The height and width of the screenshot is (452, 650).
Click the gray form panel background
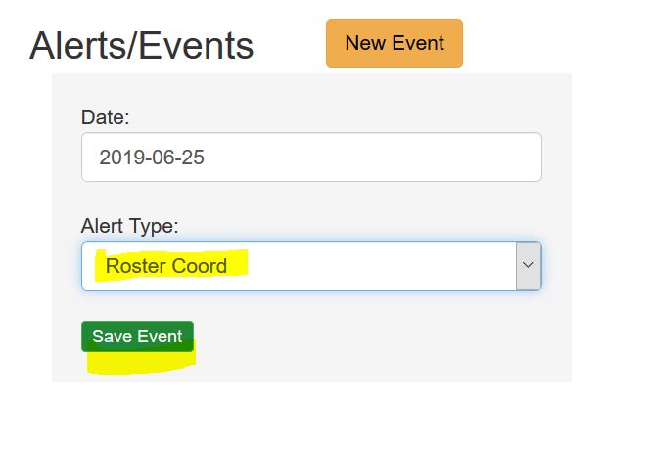[392, 342]
